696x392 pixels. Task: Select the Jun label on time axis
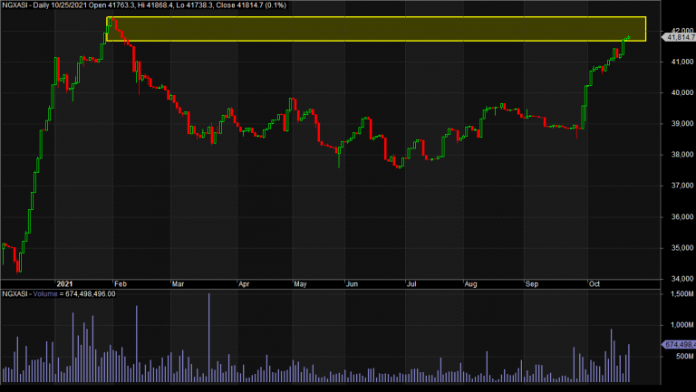coord(352,284)
